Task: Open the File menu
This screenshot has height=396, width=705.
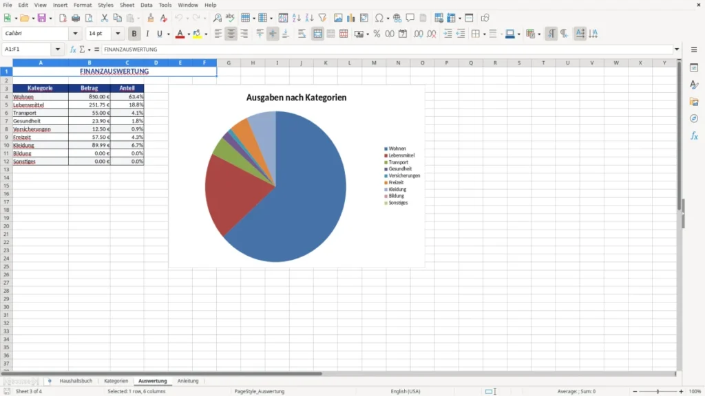Action: click(8, 5)
